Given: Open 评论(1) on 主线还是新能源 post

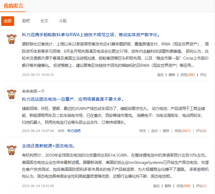Looking at the screenshot, I should pyautogui.click(x=201, y=186).
